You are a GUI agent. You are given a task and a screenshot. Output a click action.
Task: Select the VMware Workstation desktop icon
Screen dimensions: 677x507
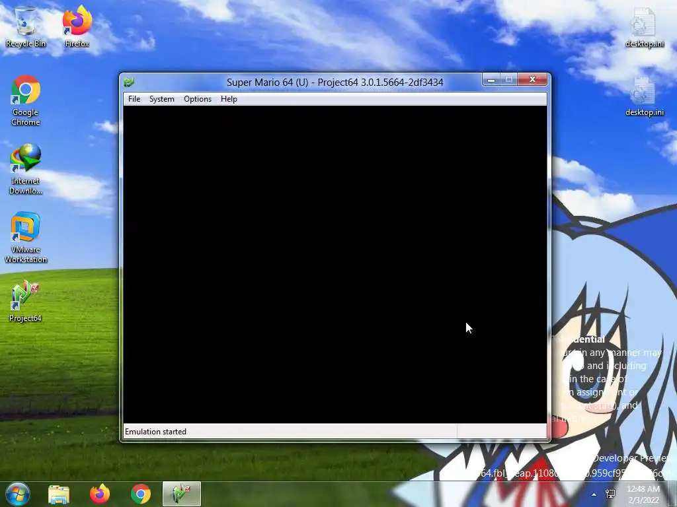[x=26, y=238]
